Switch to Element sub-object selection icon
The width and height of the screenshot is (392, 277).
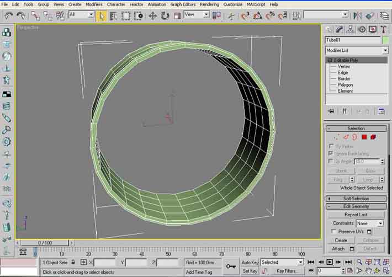coord(373,137)
